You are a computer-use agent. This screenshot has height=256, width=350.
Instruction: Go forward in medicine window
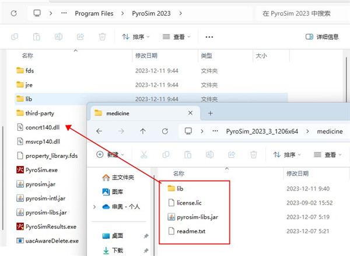coord(121,131)
